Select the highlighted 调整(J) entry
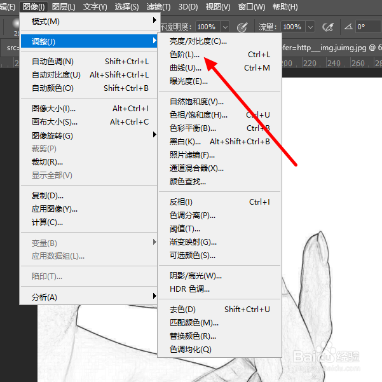This screenshot has height=382, width=382. [89, 41]
